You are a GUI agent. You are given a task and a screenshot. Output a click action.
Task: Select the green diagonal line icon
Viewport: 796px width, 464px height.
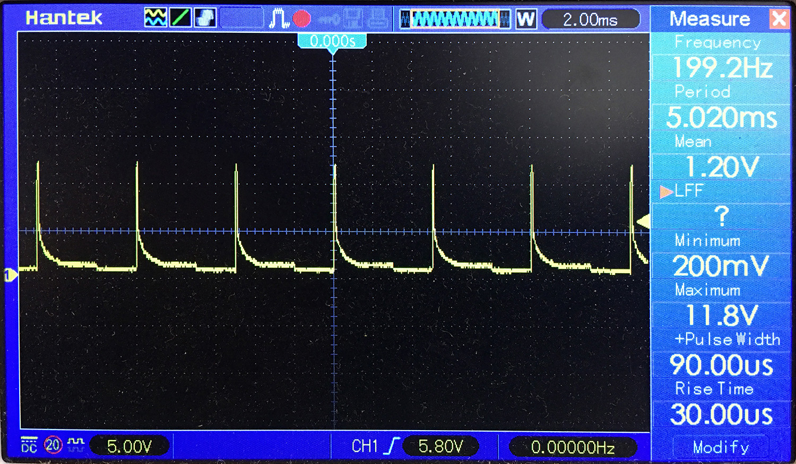coord(180,18)
